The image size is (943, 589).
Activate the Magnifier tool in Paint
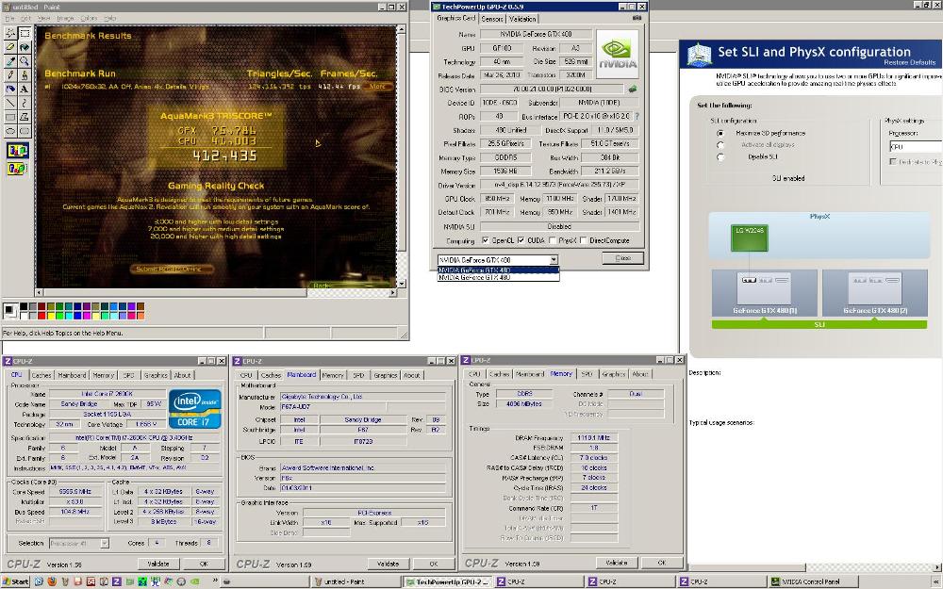click(x=25, y=60)
